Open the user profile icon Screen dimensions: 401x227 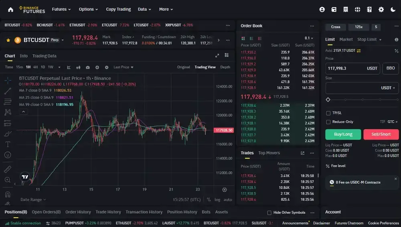[322, 10]
